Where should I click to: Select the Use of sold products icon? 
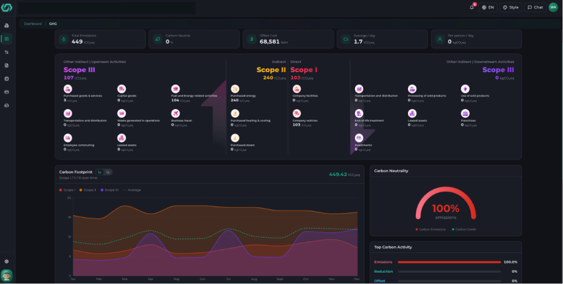coord(466,89)
